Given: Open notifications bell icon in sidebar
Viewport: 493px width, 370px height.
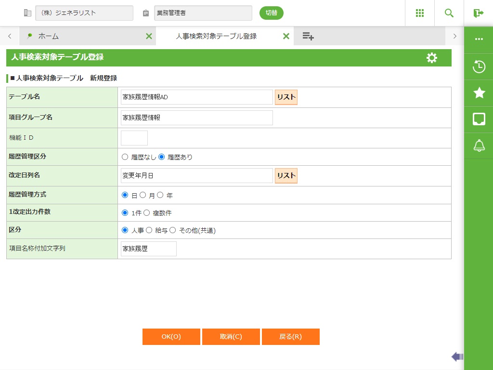Looking at the screenshot, I should point(479,145).
